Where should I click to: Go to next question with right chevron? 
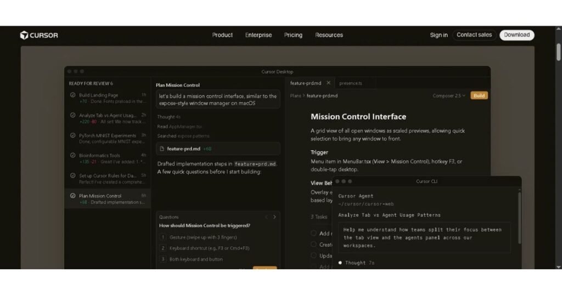click(x=274, y=217)
